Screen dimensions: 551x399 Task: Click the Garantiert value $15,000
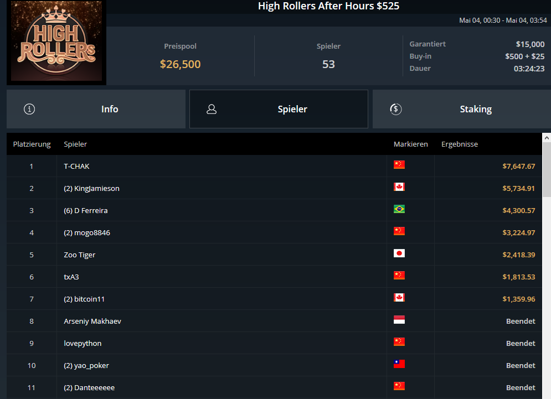[x=531, y=44]
